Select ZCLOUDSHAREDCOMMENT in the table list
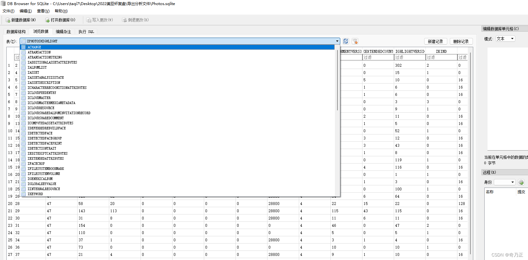Screen dimensions: 528x260 tap(178, 118)
